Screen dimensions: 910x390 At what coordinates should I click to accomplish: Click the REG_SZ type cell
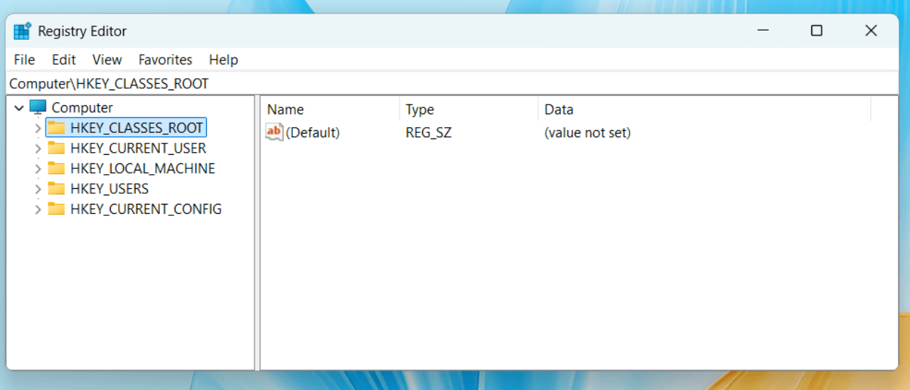[x=429, y=133]
